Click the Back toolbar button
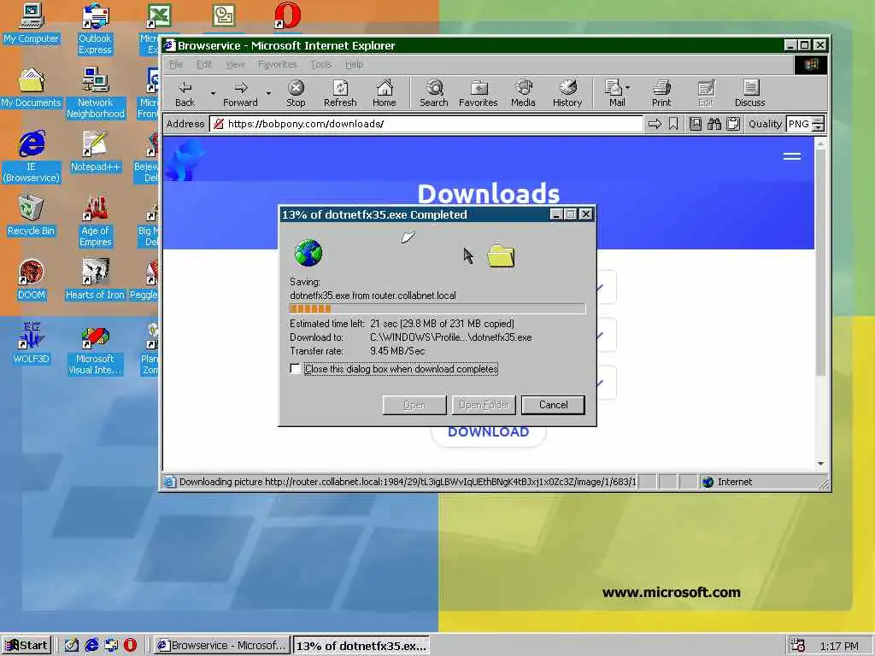This screenshot has width=875, height=656. coord(185,93)
